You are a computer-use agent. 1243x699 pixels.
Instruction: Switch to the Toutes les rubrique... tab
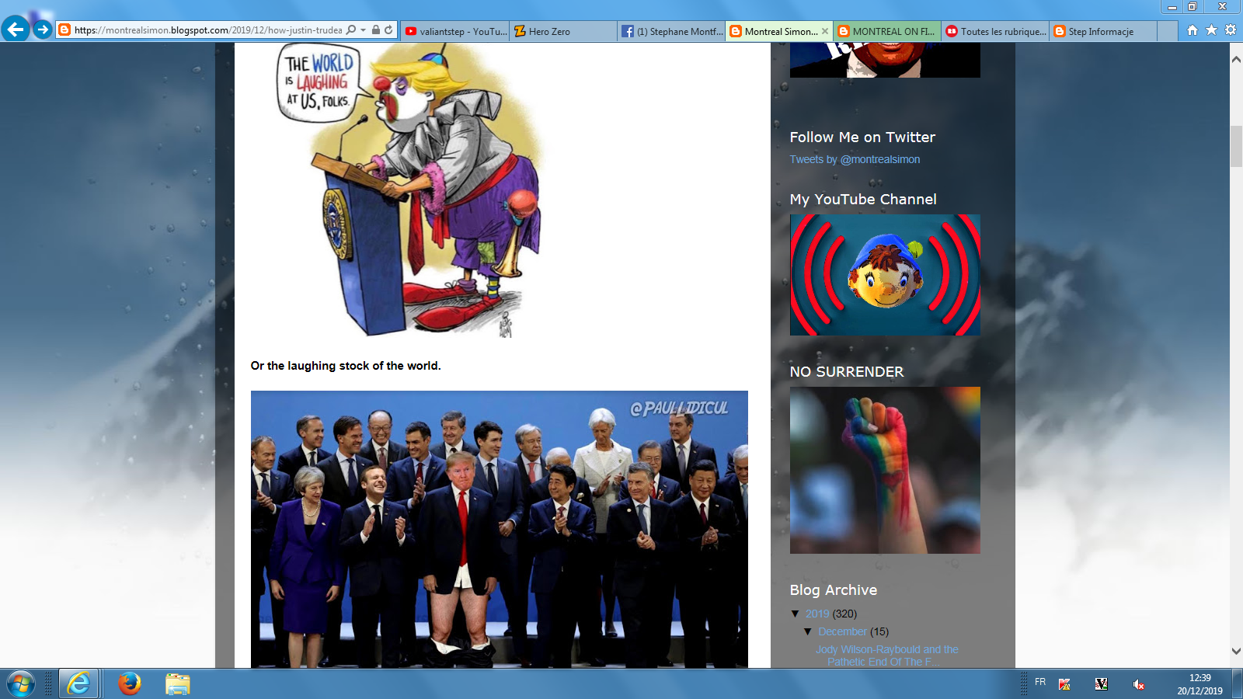coord(995,32)
